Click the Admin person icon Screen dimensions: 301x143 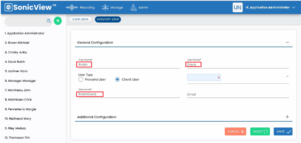[x=133, y=7]
